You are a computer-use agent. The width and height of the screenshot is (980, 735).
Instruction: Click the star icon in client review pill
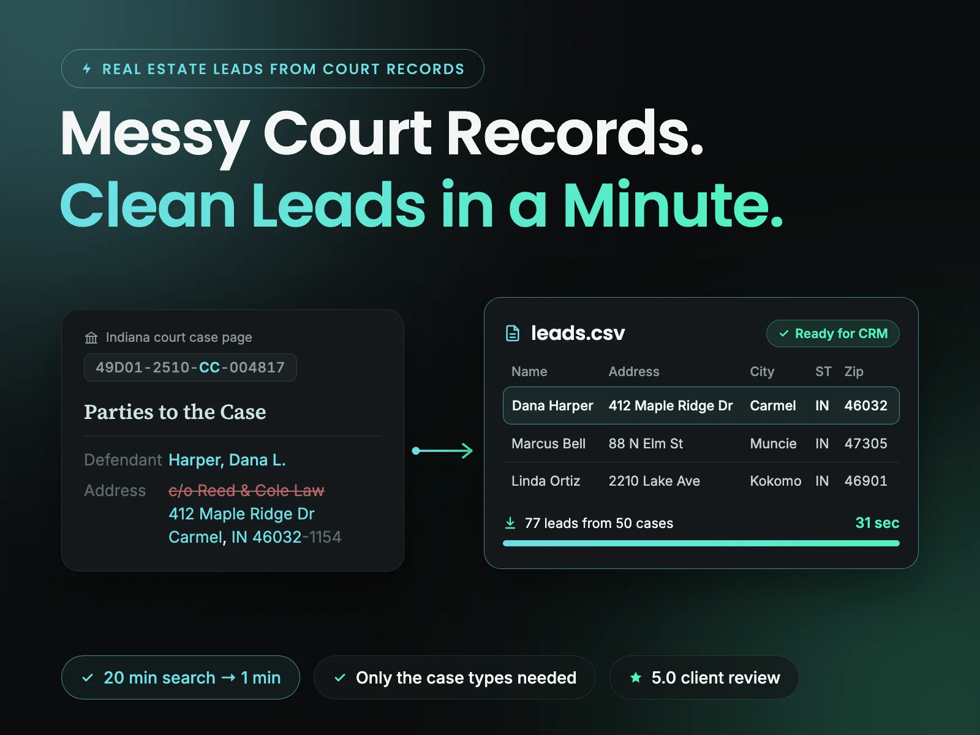click(x=636, y=677)
